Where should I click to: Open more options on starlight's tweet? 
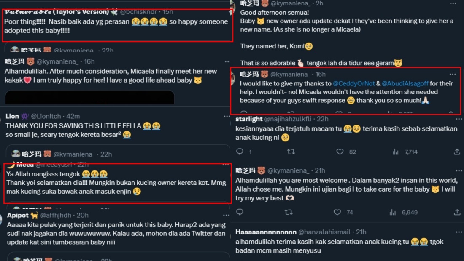[x=453, y=119]
